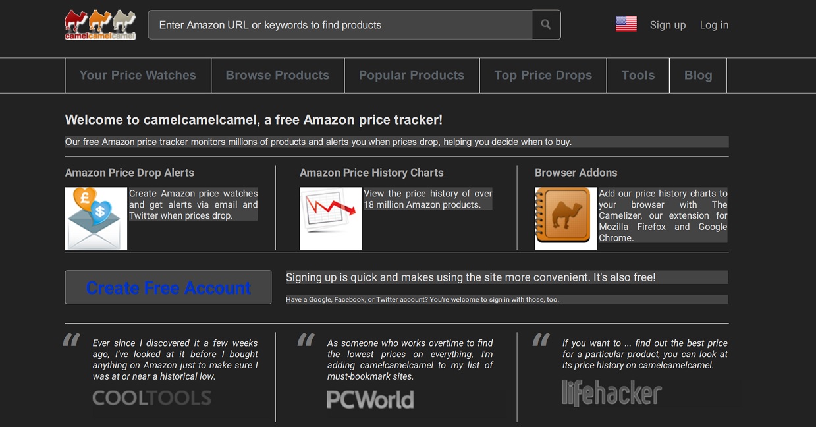Click the 'View the price history of over' text
Image resolution: width=816 pixels, height=427 pixels.
[x=428, y=199]
